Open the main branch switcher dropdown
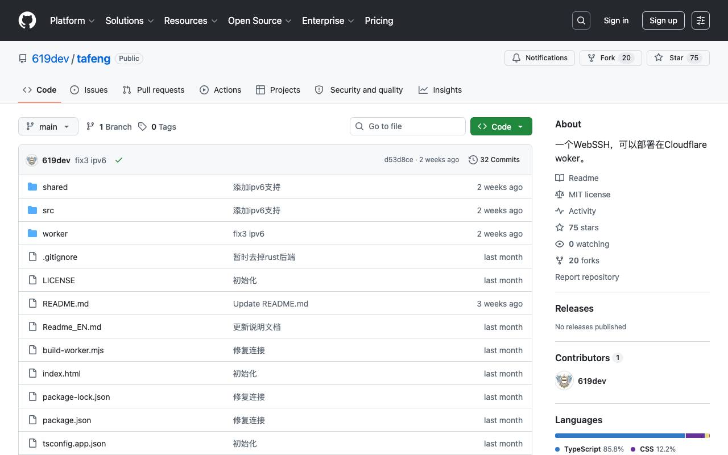 tap(48, 126)
